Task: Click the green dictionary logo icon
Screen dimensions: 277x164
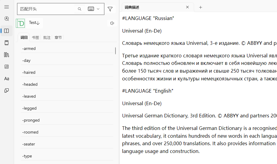Action: (x=20, y=23)
